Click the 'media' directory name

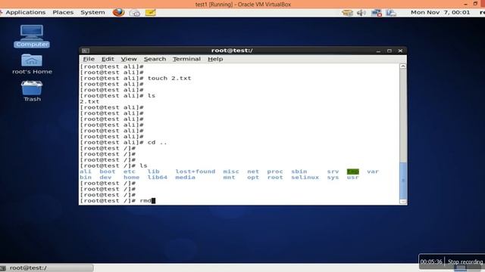coord(185,178)
